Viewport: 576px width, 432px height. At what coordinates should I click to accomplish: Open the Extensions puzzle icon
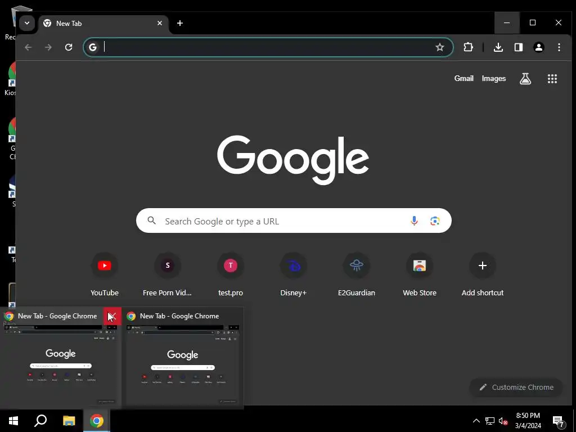468,47
